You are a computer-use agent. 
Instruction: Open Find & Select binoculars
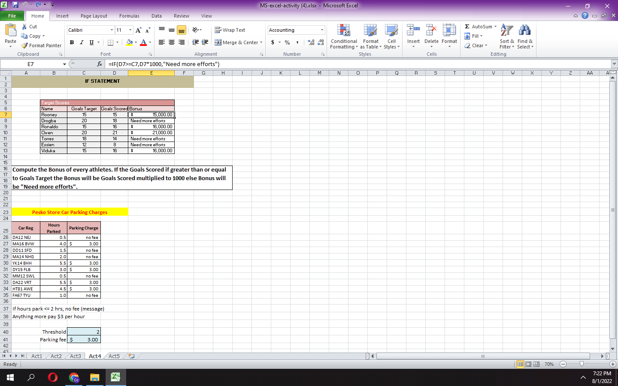pyautogui.click(x=525, y=37)
